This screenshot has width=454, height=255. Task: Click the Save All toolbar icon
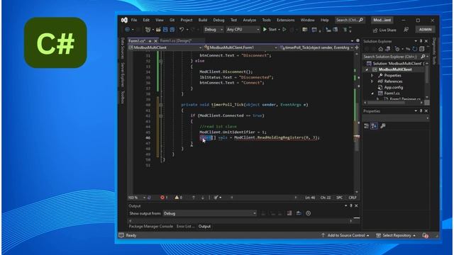172,30
